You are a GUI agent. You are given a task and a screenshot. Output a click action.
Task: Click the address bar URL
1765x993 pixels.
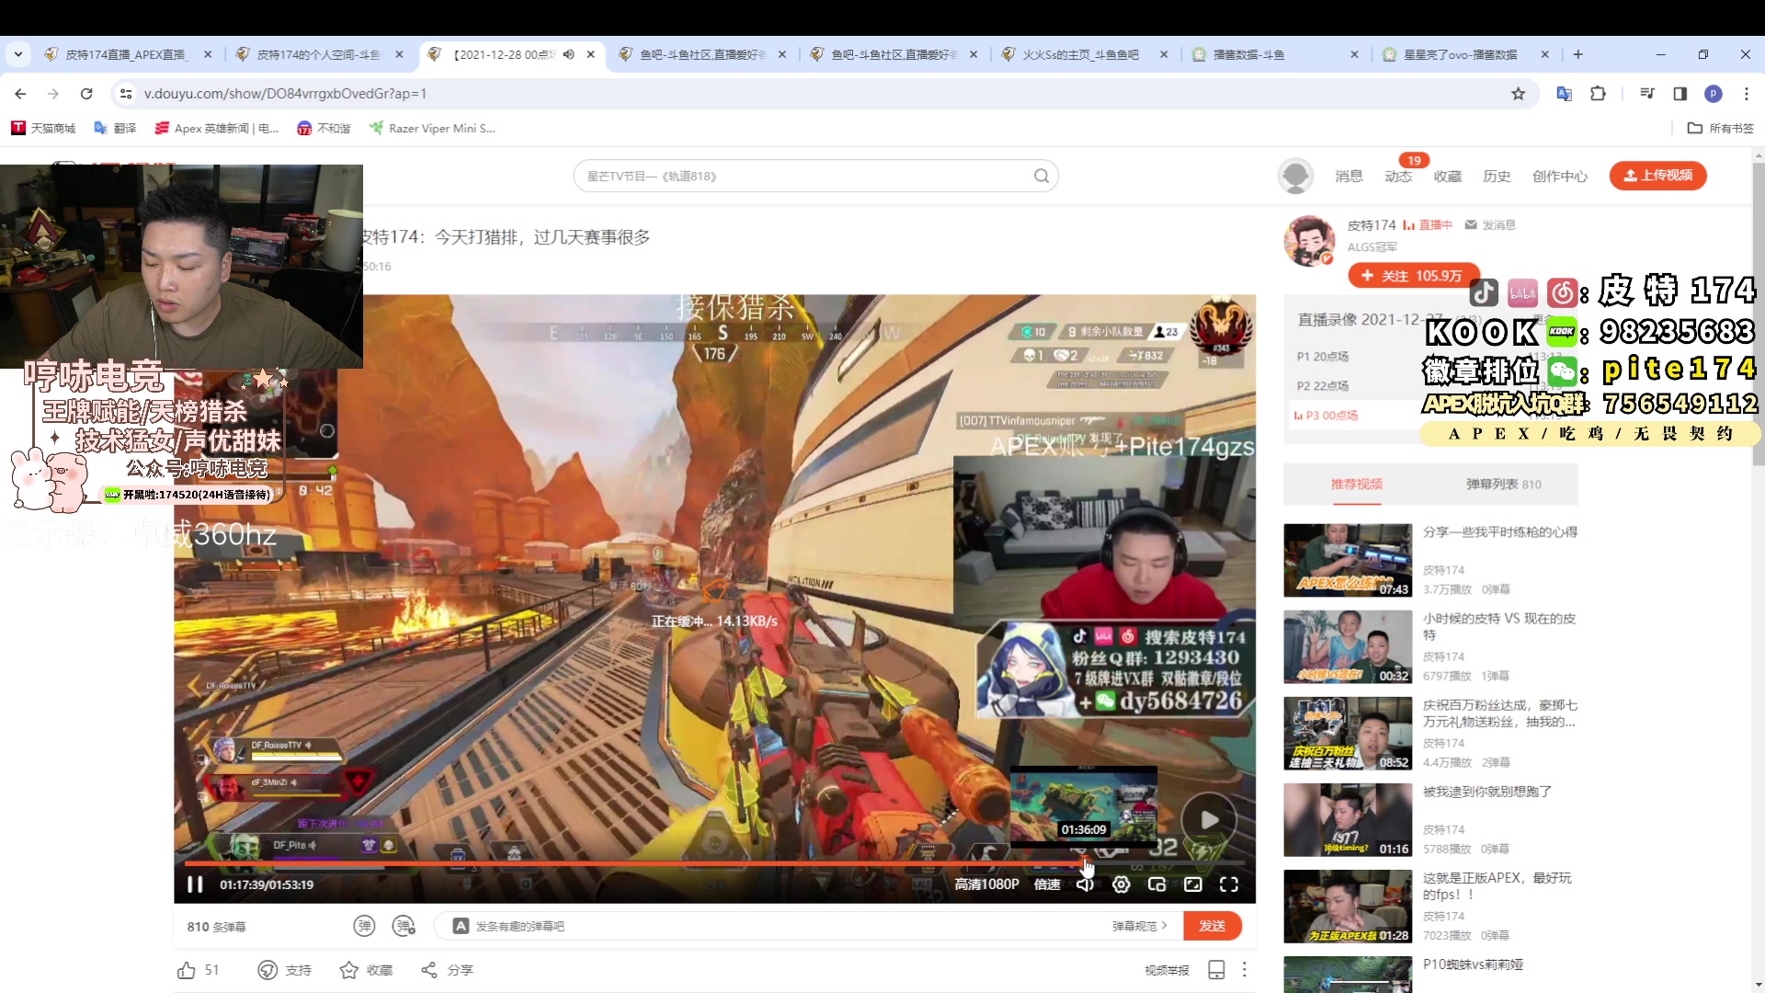click(x=285, y=94)
